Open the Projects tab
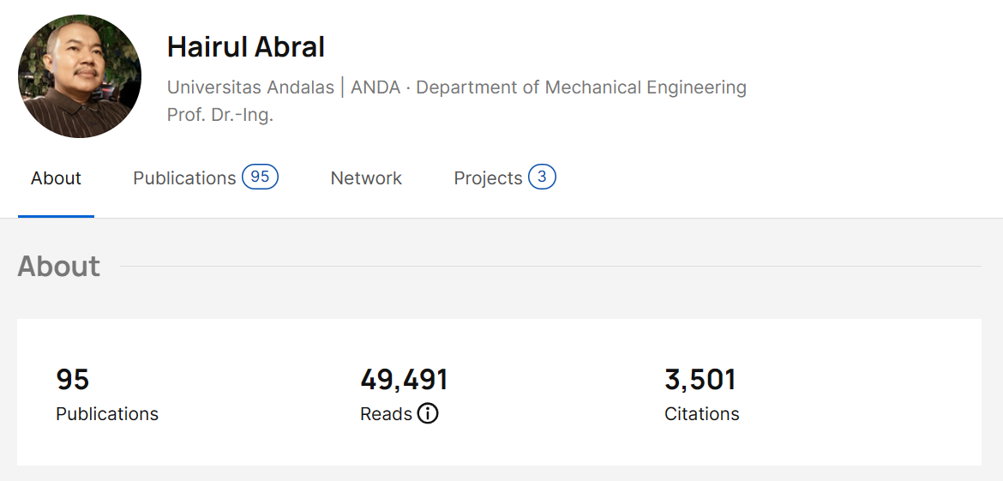The height and width of the screenshot is (481, 1003). pos(488,178)
